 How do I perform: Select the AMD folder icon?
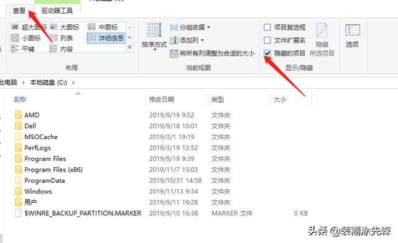point(18,115)
